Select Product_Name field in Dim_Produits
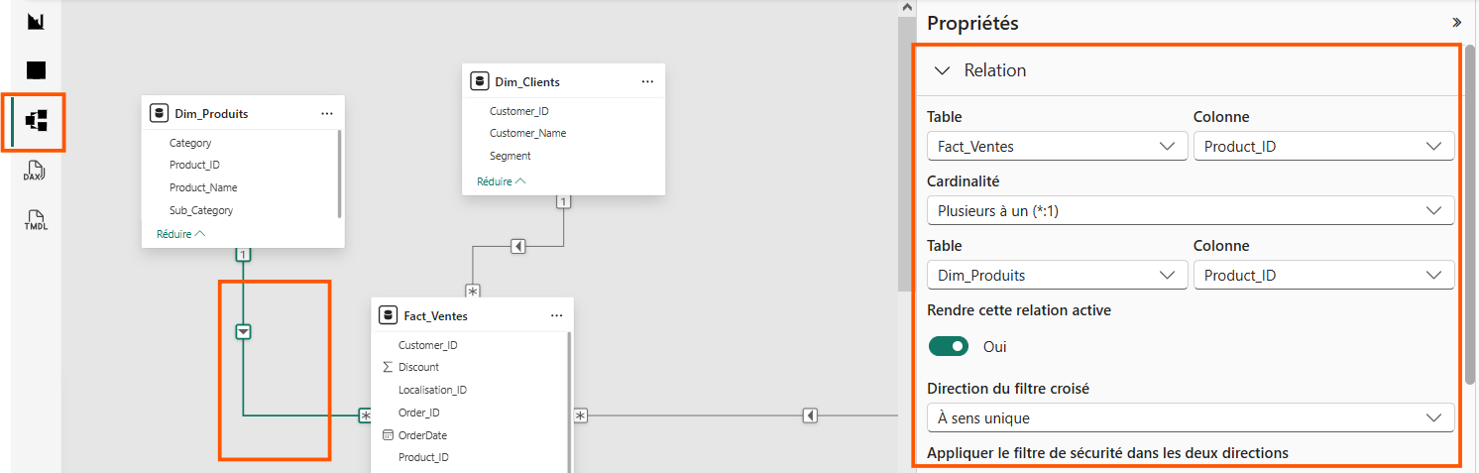This screenshot has height=473, width=1479. click(203, 187)
